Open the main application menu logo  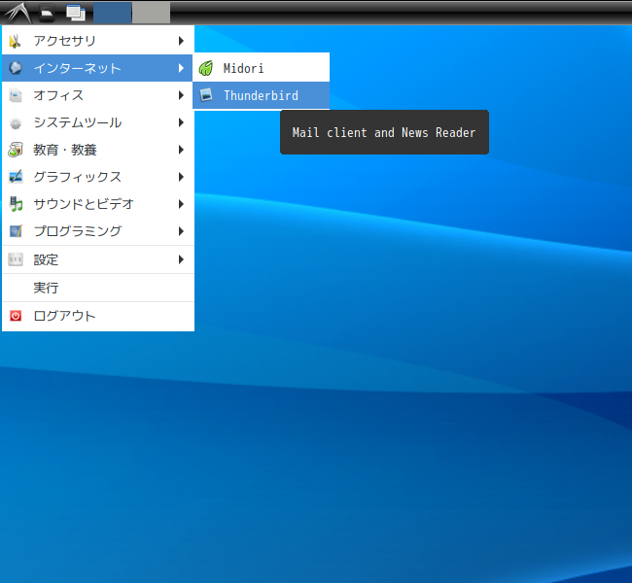point(18,13)
